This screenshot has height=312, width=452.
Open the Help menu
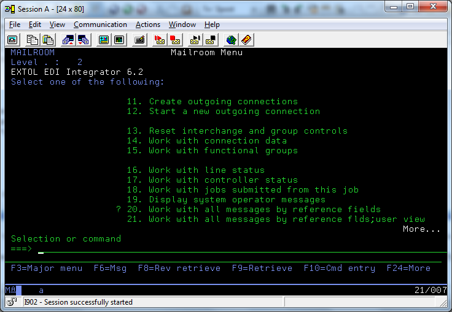[212, 25]
